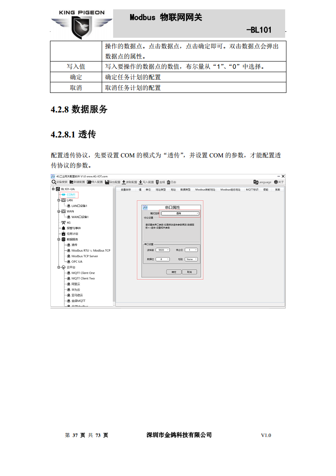Viewport: 336px width, 476px height.
Task: Select the COM1 serial port node
Action: [69, 195]
